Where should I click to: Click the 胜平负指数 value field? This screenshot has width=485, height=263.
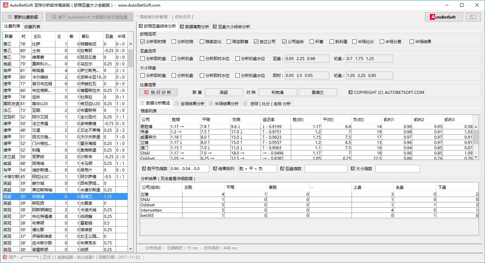[189, 168]
